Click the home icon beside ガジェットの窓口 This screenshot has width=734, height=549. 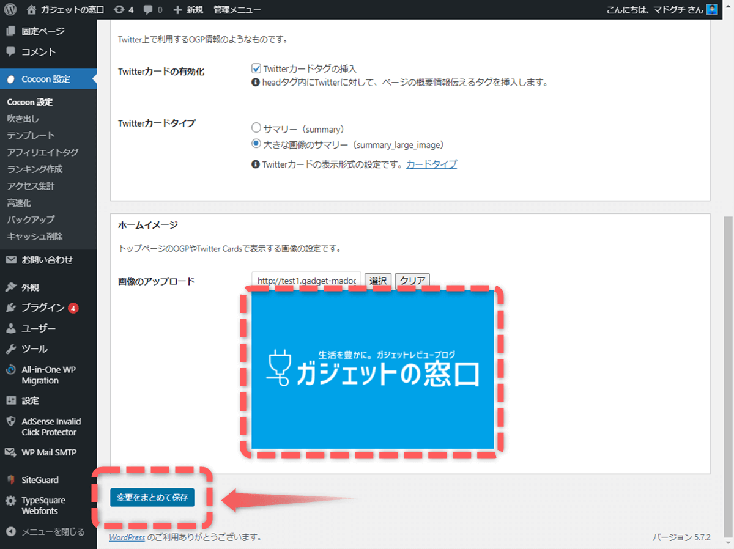[32, 10]
